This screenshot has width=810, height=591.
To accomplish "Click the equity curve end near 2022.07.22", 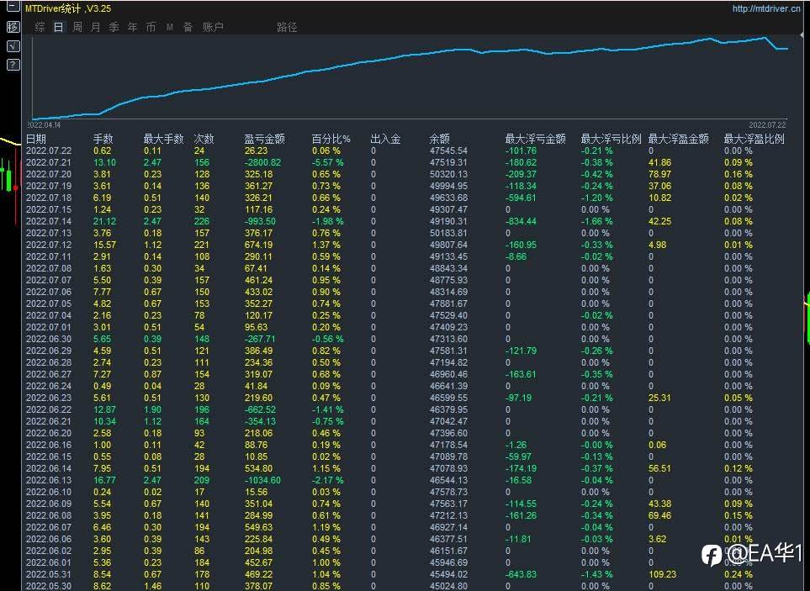I will [786, 49].
